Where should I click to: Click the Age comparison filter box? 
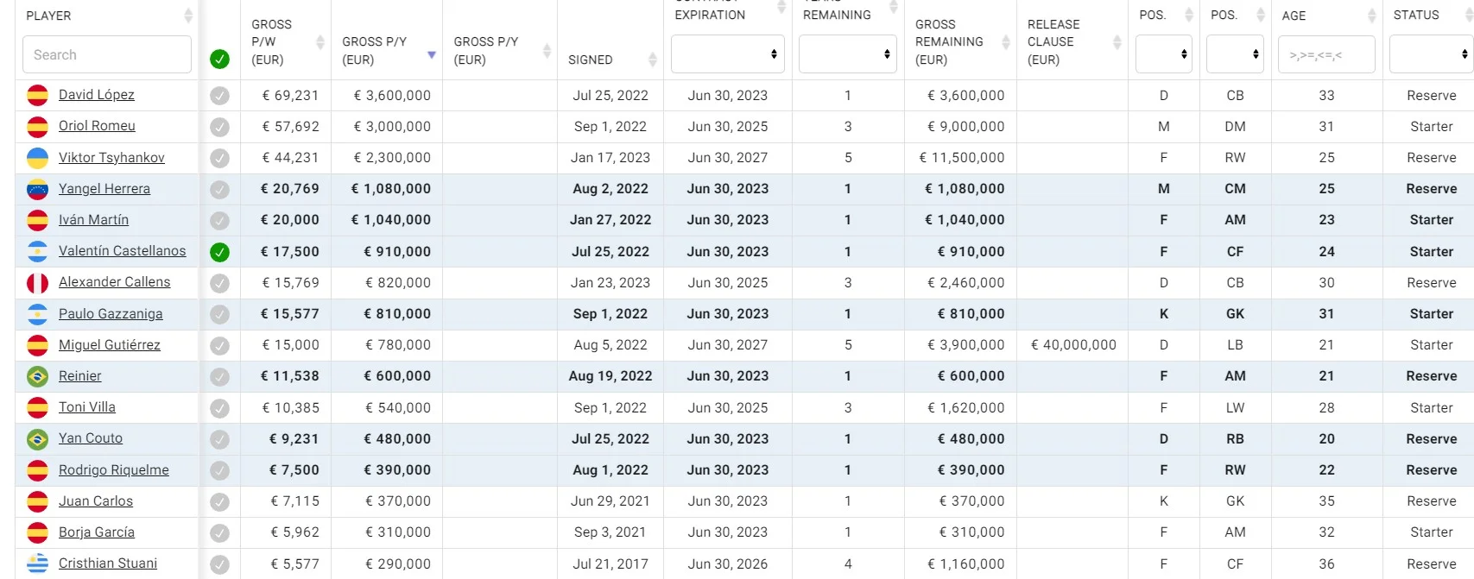[1325, 54]
